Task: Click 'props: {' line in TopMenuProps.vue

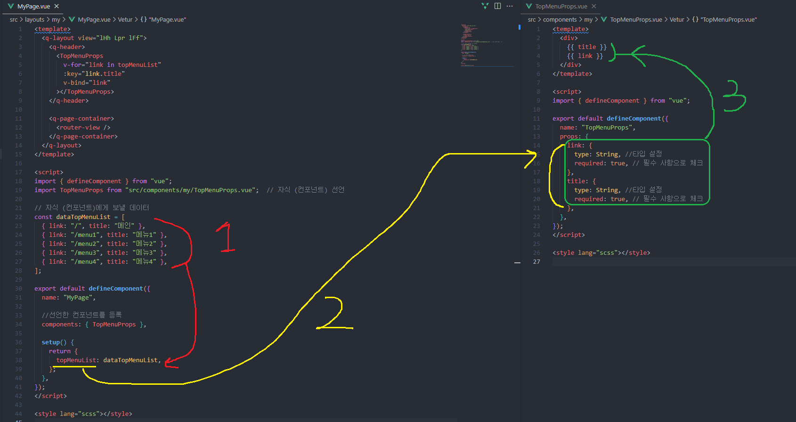Action: point(574,136)
